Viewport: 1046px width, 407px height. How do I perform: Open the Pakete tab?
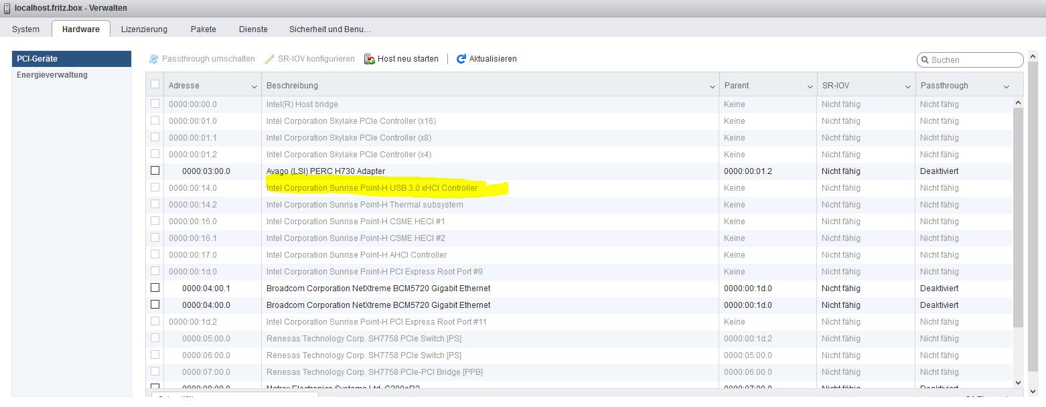204,29
